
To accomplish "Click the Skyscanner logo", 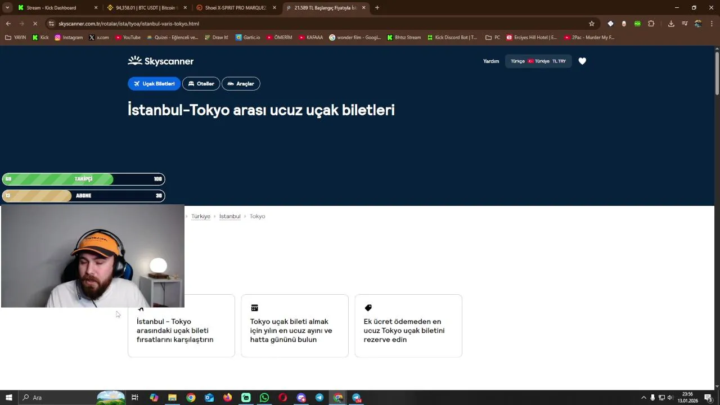I will point(160,61).
